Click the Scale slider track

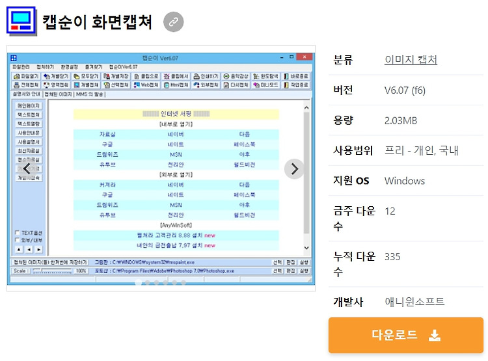point(52,271)
